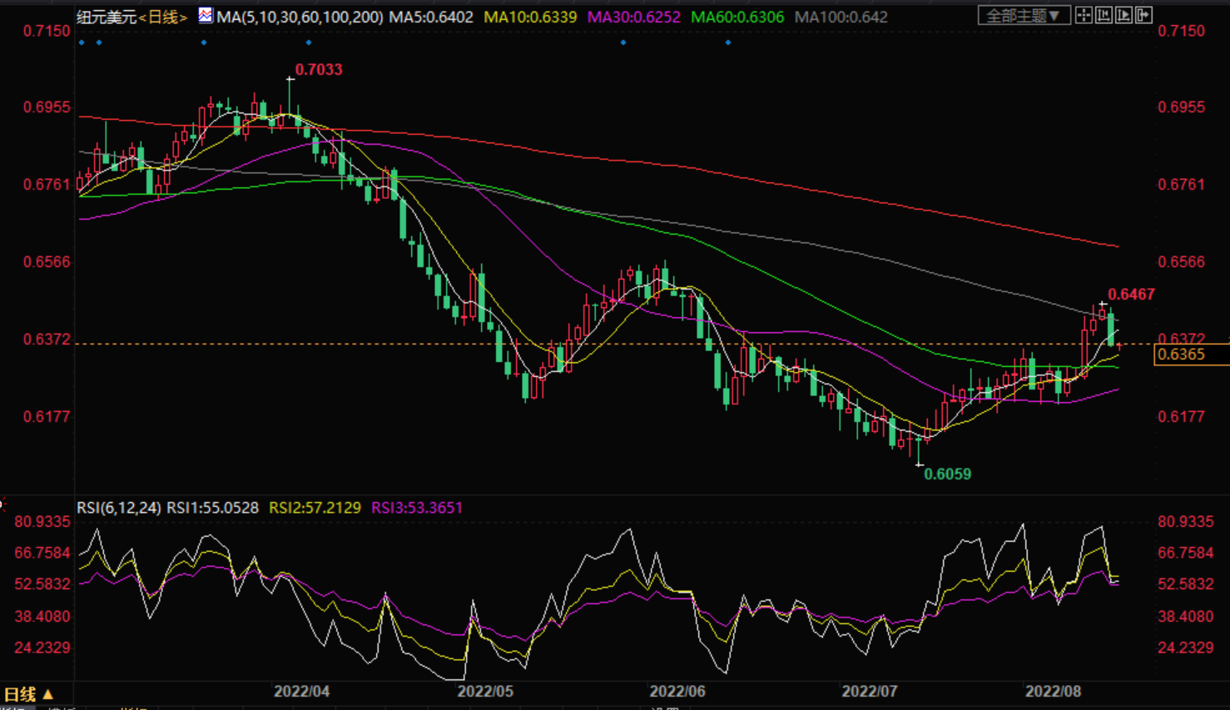Click the crosshair cursor icon in top toolbar
The image size is (1230, 710).
(1084, 15)
